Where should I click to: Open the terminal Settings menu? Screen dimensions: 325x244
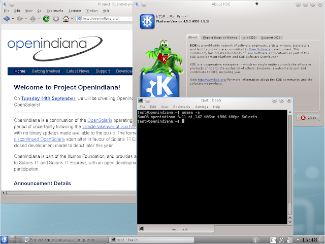point(202,107)
